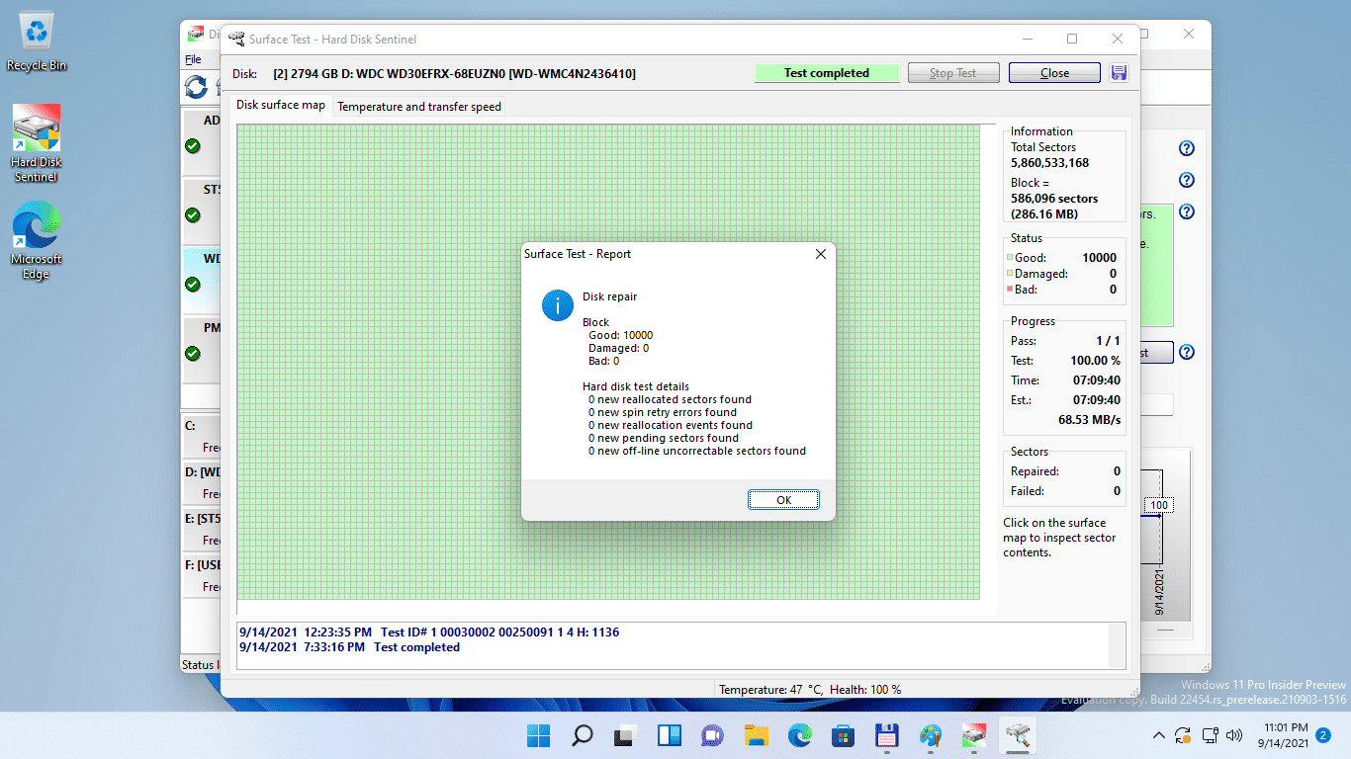Click the network icon in system tray
This screenshot has height=759, width=1351.
1210,735
